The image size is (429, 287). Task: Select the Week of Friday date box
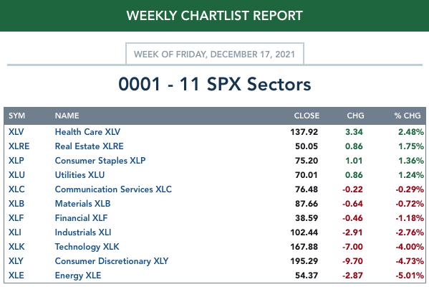click(x=215, y=54)
